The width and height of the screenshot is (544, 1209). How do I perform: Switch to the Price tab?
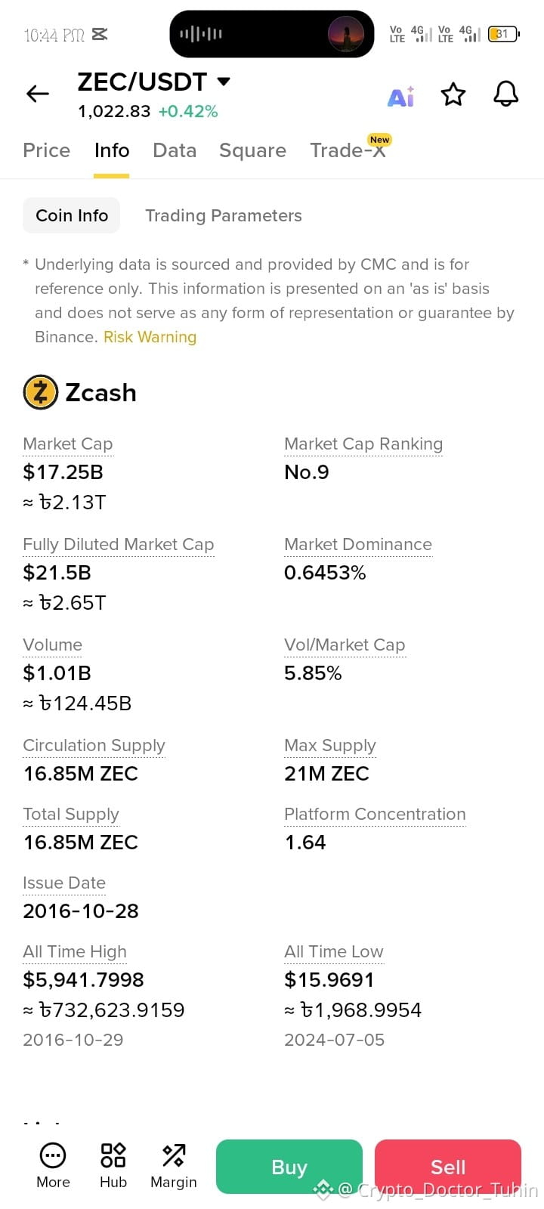click(47, 150)
